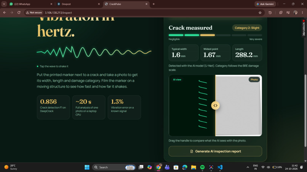This screenshot has height=172, width=307.
Task: Open Task View in the taskbar
Action: click(141, 167)
